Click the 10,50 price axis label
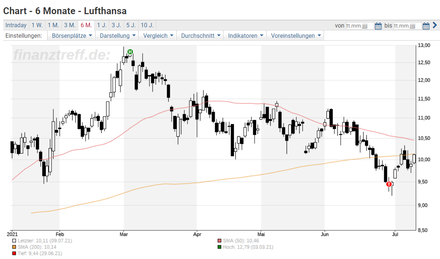Image resolution: width=440 pixels, height=259 pixels. coord(424,138)
